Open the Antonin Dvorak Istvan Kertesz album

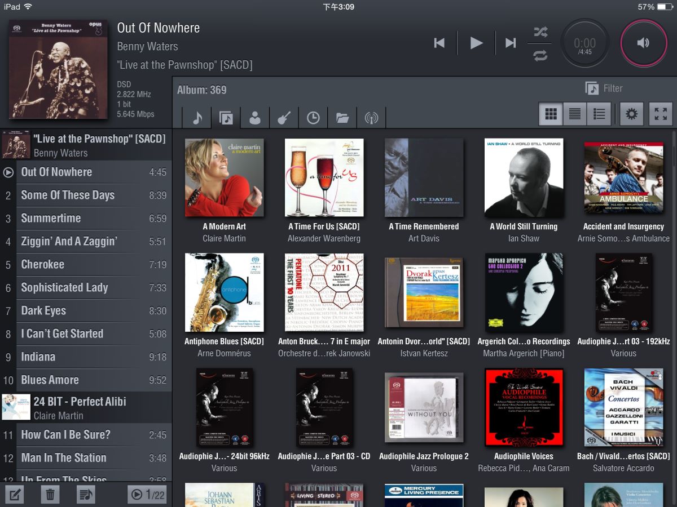(424, 292)
